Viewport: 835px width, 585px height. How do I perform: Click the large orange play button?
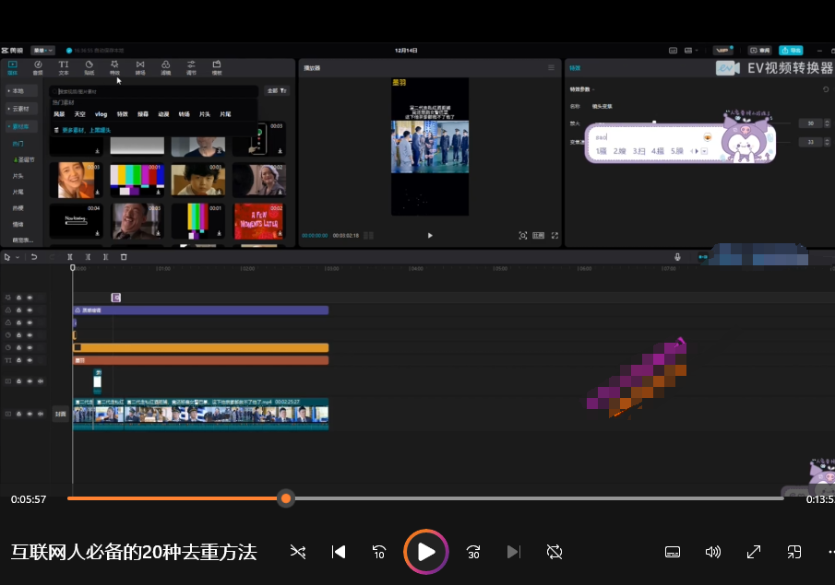coord(426,552)
